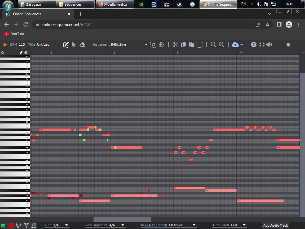This screenshot has width=305, height=229.
Task: Open the instrument selection grid icon
Action: 153,45
